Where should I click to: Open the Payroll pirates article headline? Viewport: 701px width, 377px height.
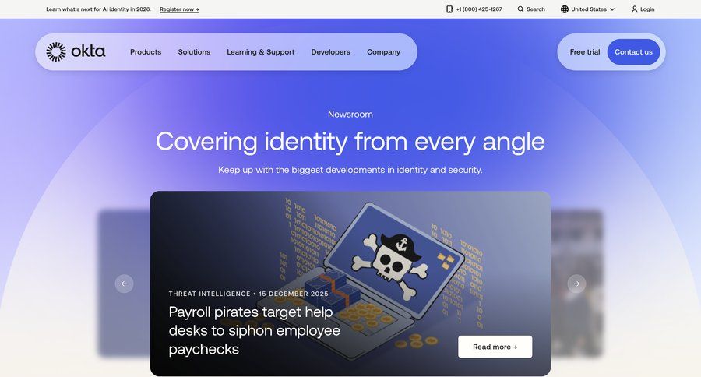click(255, 330)
